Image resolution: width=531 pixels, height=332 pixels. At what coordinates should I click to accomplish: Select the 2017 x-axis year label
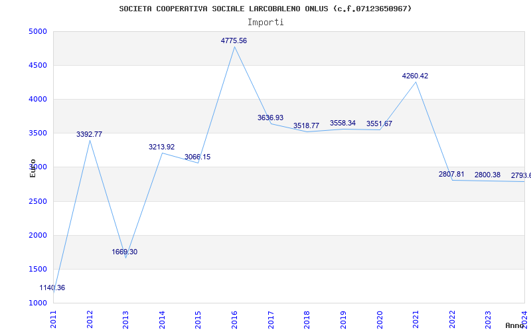271,319
